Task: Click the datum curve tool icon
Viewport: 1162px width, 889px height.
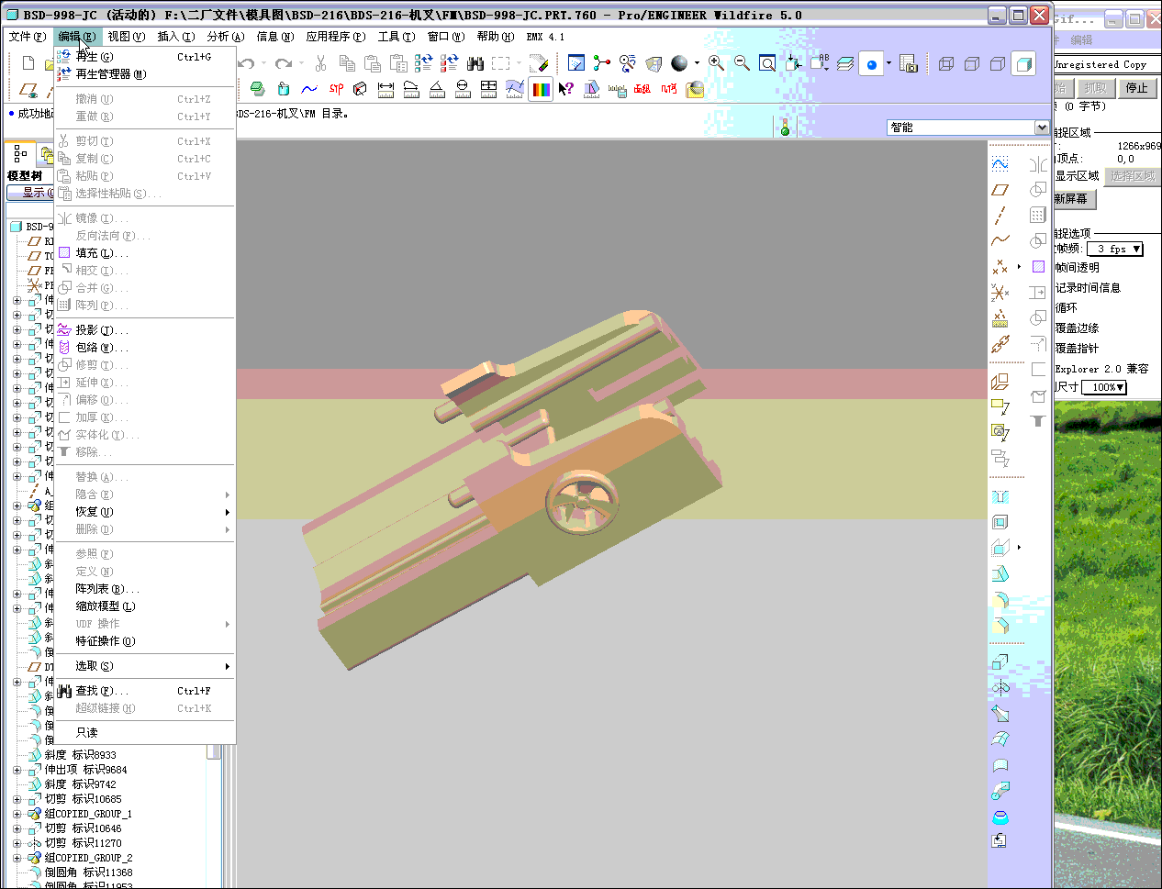Action: coord(1000,241)
